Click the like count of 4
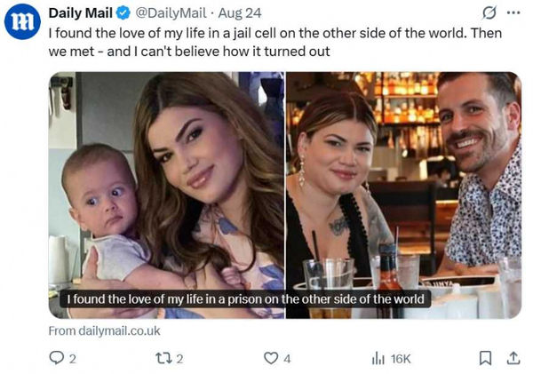Image resolution: width=533 pixels, height=374 pixels. point(286,358)
